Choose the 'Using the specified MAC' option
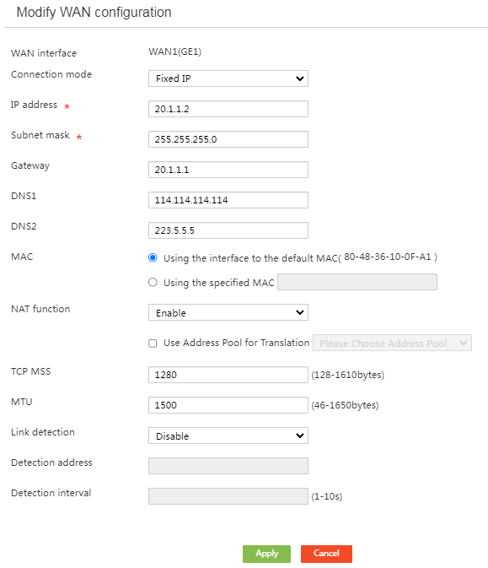488x568 pixels. (x=153, y=282)
